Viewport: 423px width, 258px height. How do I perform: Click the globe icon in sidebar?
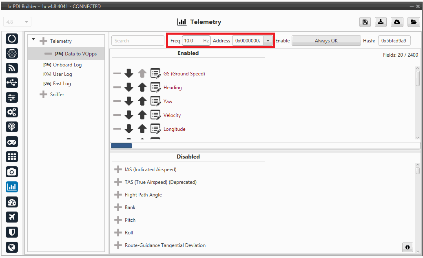(x=12, y=247)
